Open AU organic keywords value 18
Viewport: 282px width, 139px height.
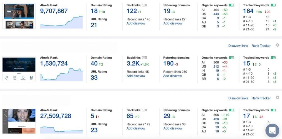click(217, 131)
